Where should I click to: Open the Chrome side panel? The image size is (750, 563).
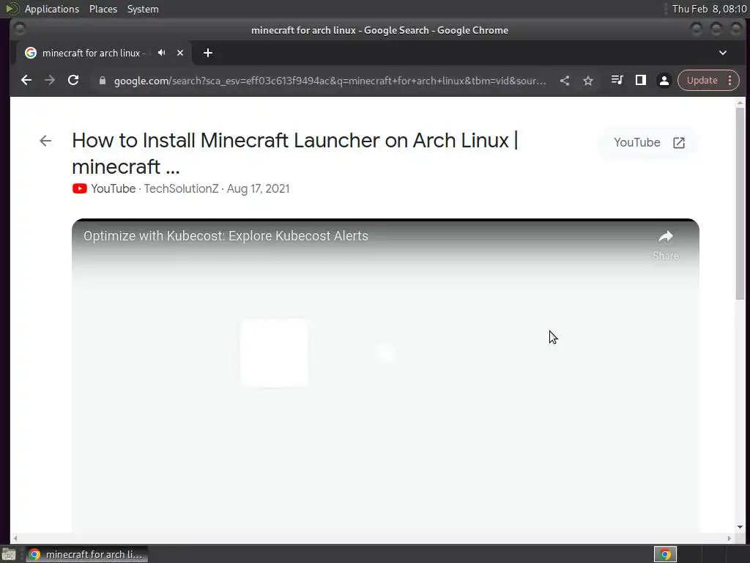[640, 81]
